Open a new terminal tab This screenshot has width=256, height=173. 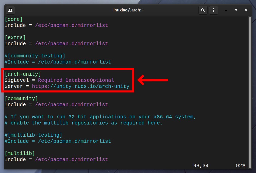[x=10, y=10]
